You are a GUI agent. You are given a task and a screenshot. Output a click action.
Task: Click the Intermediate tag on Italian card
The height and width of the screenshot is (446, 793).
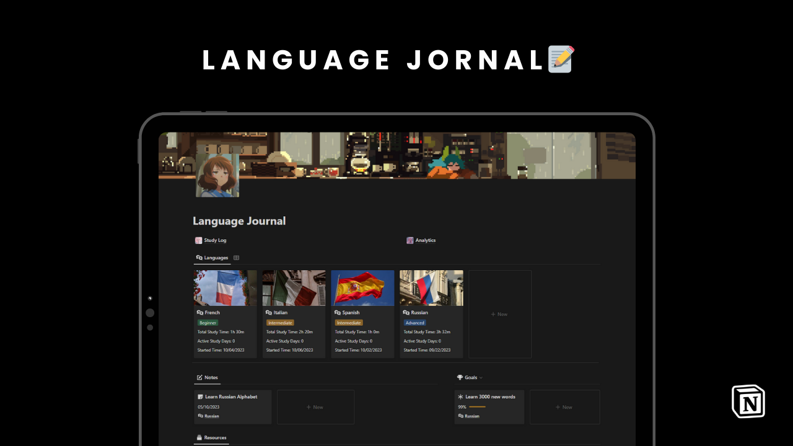pyautogui.click(x=280, y=323)
